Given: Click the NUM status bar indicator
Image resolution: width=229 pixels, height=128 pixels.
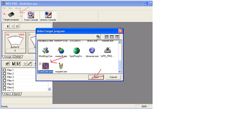Looking at the screenshot, I should pyautogui.click(x=144, y=107).
